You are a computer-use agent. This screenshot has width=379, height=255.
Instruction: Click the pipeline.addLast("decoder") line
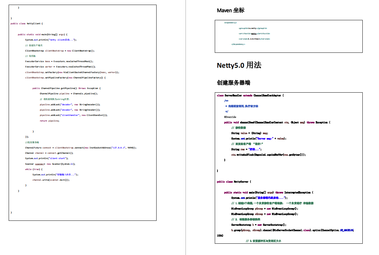coord(70,105)
